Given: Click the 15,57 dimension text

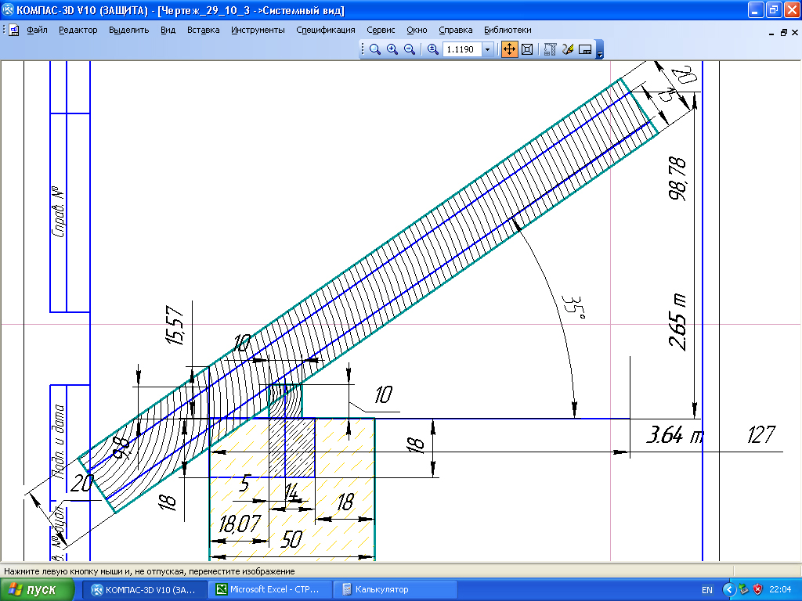Looking at the screenshot, I should tap(175, 326).
